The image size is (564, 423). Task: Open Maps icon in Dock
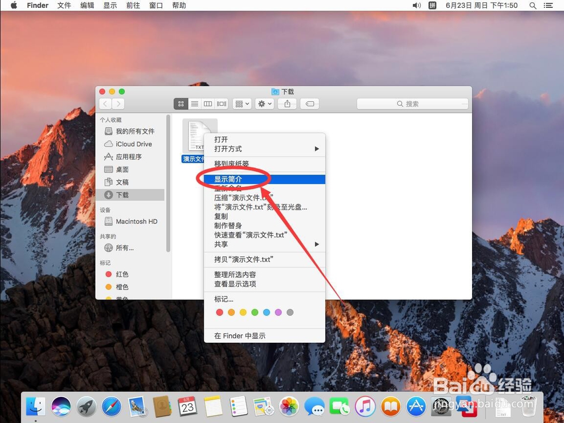click(263, 407)
